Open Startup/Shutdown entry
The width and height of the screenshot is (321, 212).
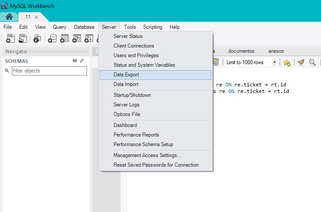click(155, 95)
